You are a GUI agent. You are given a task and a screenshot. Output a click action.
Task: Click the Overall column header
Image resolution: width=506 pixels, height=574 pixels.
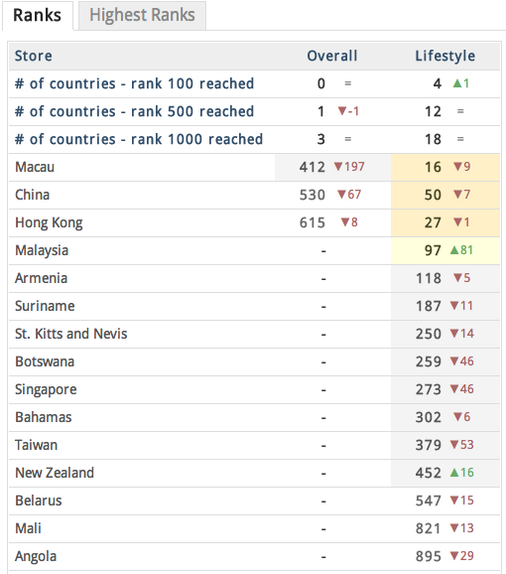click(x=332, y=56)
